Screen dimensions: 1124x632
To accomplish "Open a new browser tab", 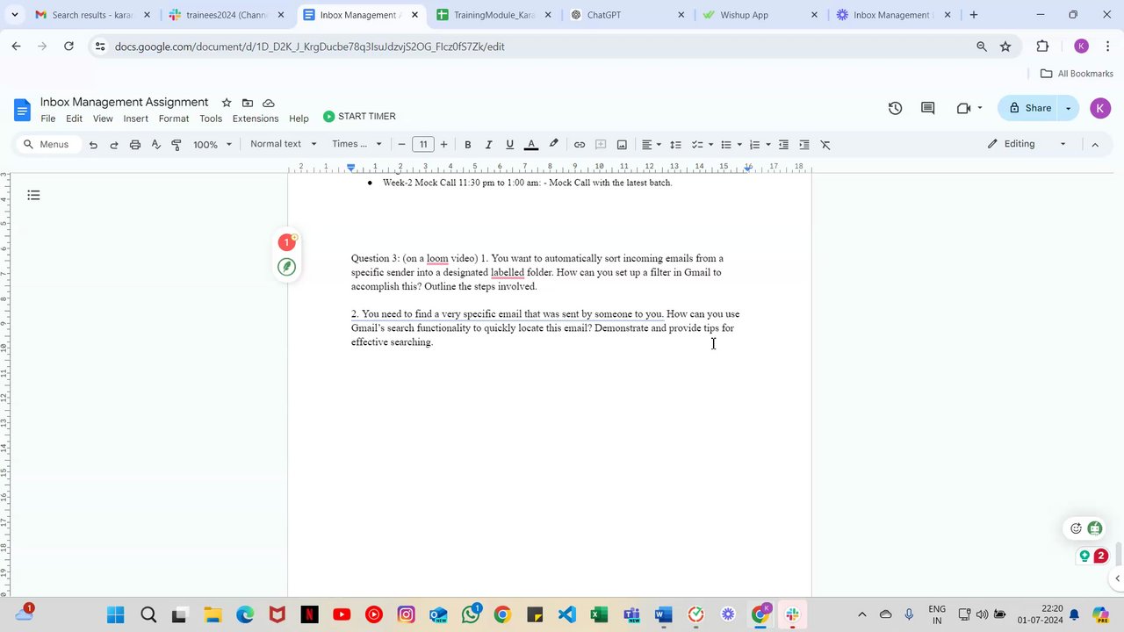I will 973,15.
